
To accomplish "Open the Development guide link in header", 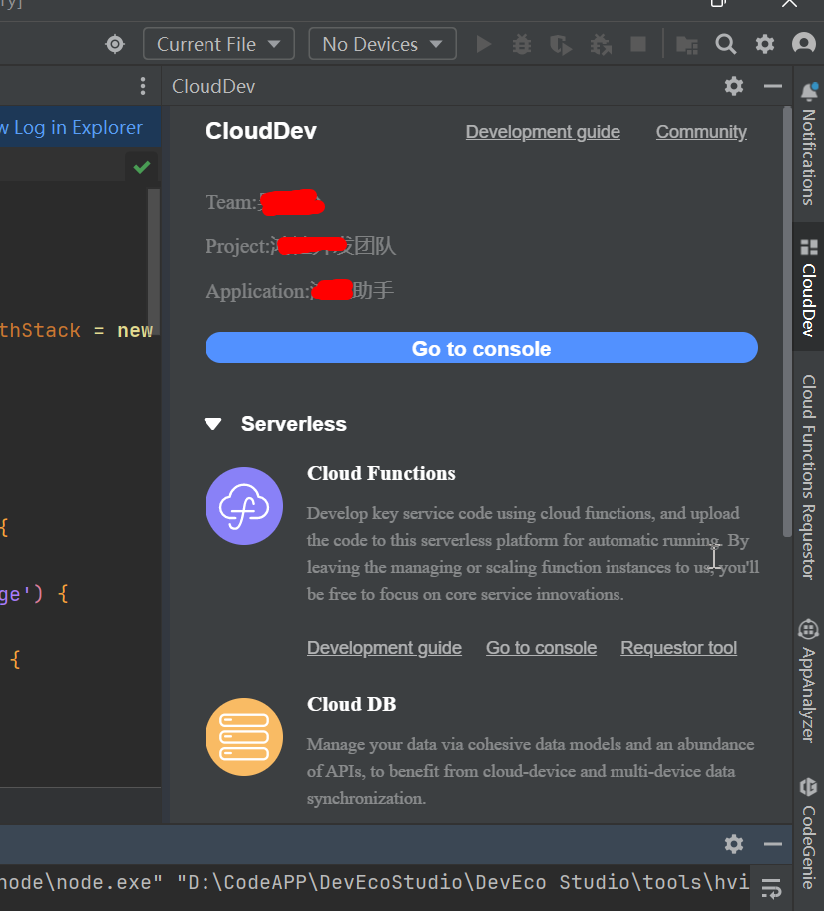I will pyautogui.click(x=543, y=132).
